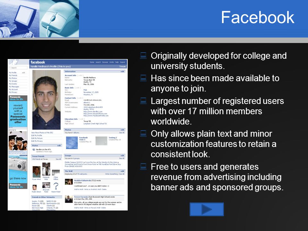The width and height of the screenshot is (308, 231).
Task: Click the question-mark icon for Haren Patel
Action: [x=56, y=186]
